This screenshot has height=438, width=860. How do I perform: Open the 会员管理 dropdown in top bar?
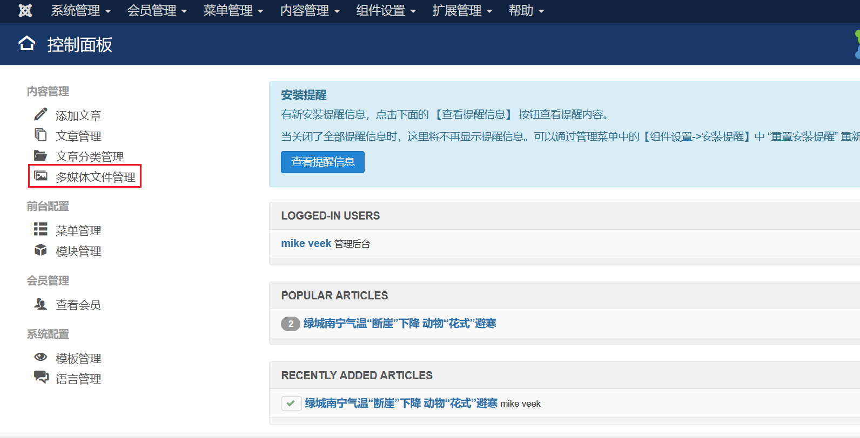point(157,11)
